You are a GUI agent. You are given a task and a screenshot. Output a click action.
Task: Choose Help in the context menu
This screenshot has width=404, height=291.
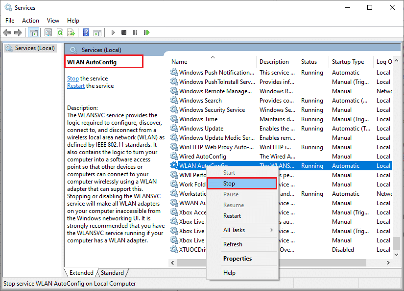tap(242, 273)
